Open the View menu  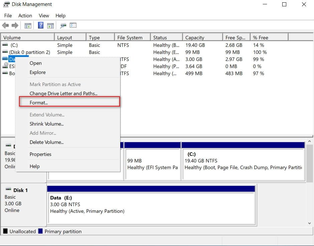pos(44,16)
